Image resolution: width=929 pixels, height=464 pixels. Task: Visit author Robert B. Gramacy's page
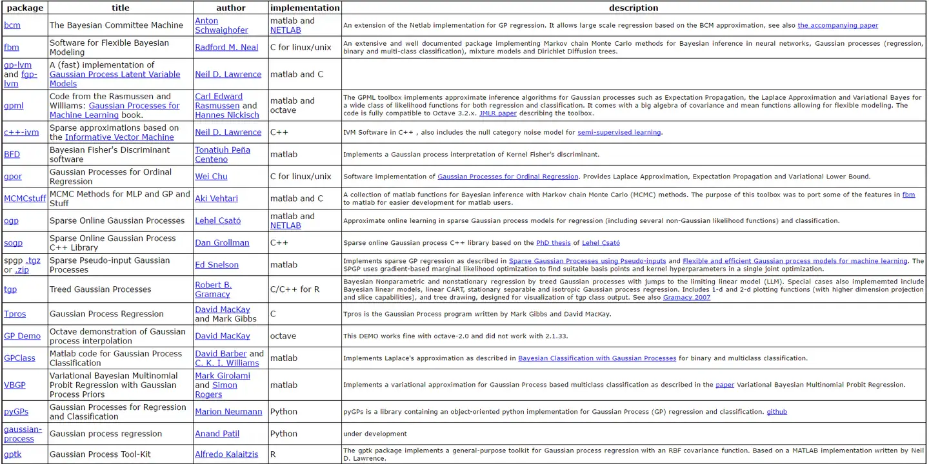tap(213, 289)
